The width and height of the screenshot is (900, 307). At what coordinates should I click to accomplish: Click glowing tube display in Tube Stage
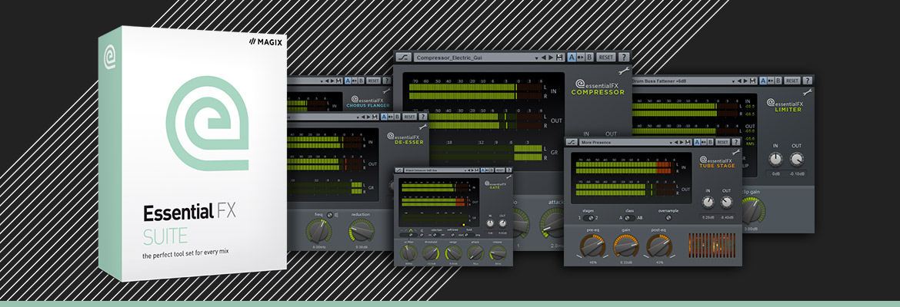click(712, 245)
